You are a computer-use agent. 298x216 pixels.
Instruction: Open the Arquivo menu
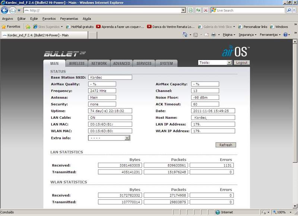[7, 19]
